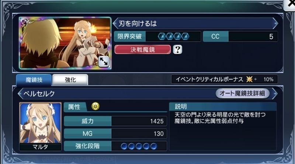This screenshot has height=164, width=295.
Task: Select the マルタ character portrait
Action: pyautogui.click(x=40, y=126)
